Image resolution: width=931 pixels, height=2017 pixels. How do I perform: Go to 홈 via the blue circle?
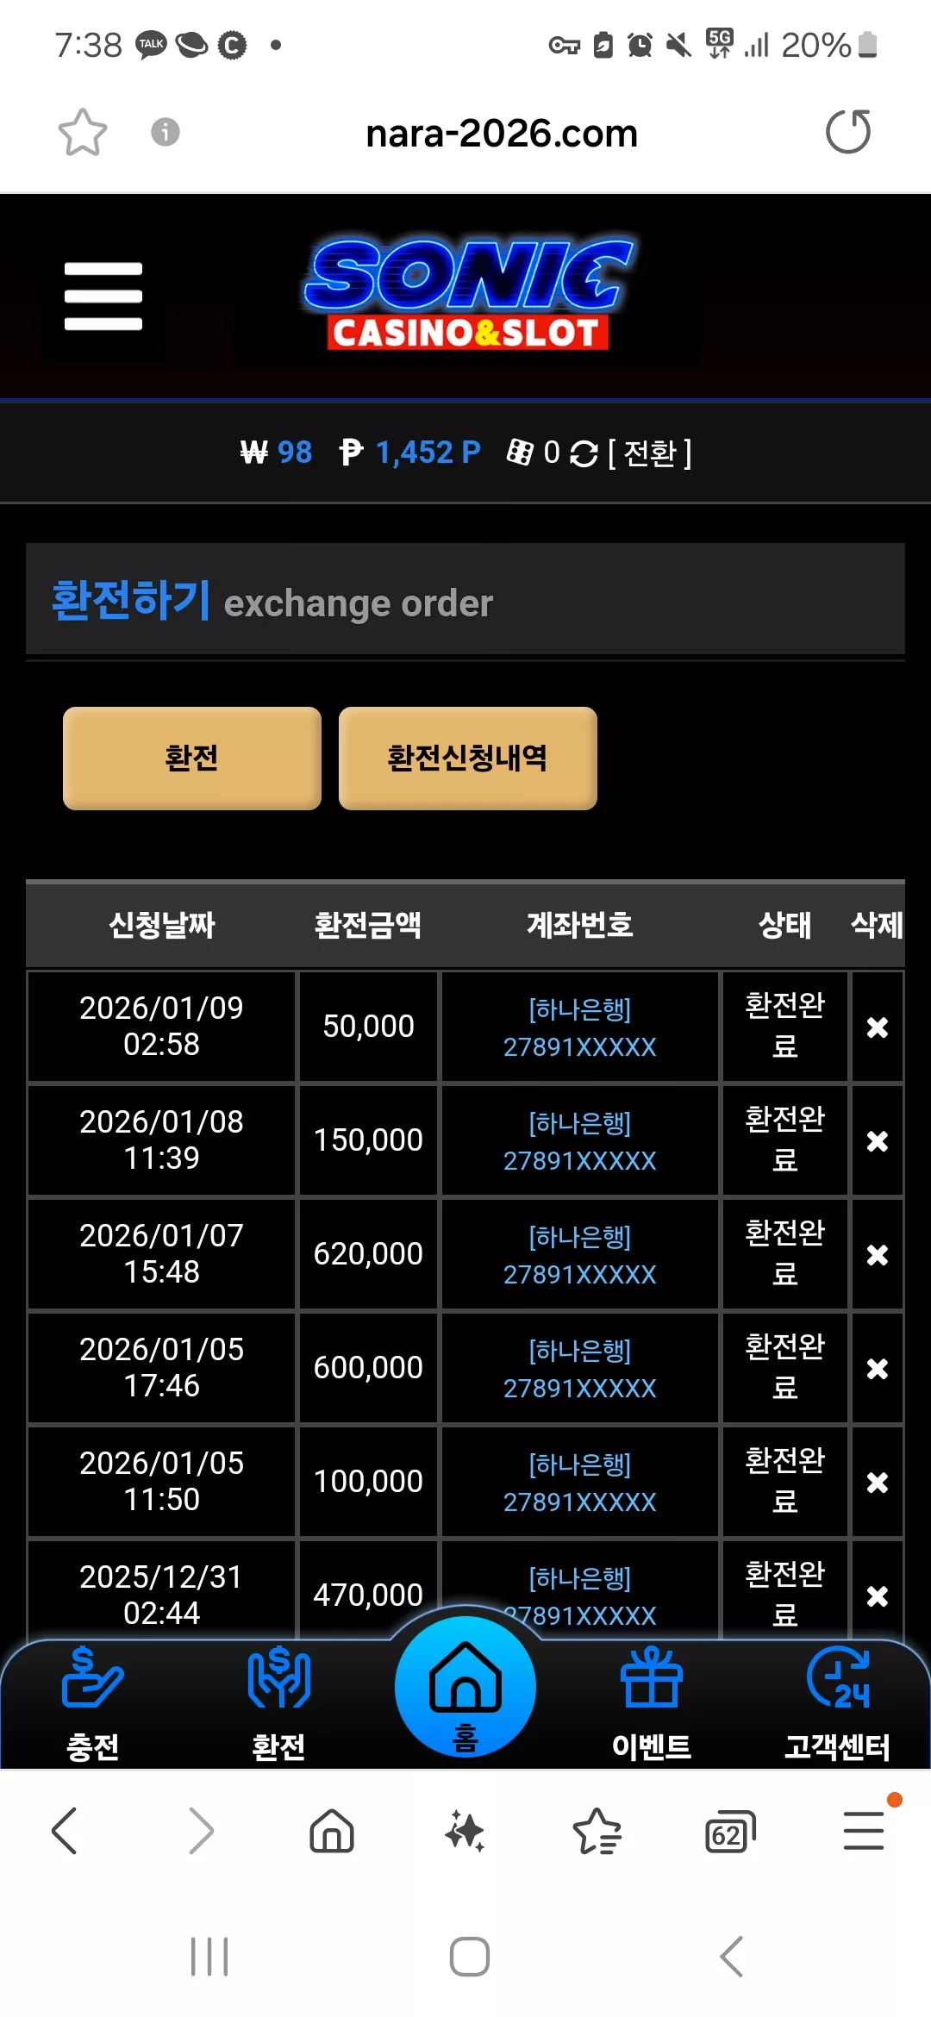[x=465, y=1687]
